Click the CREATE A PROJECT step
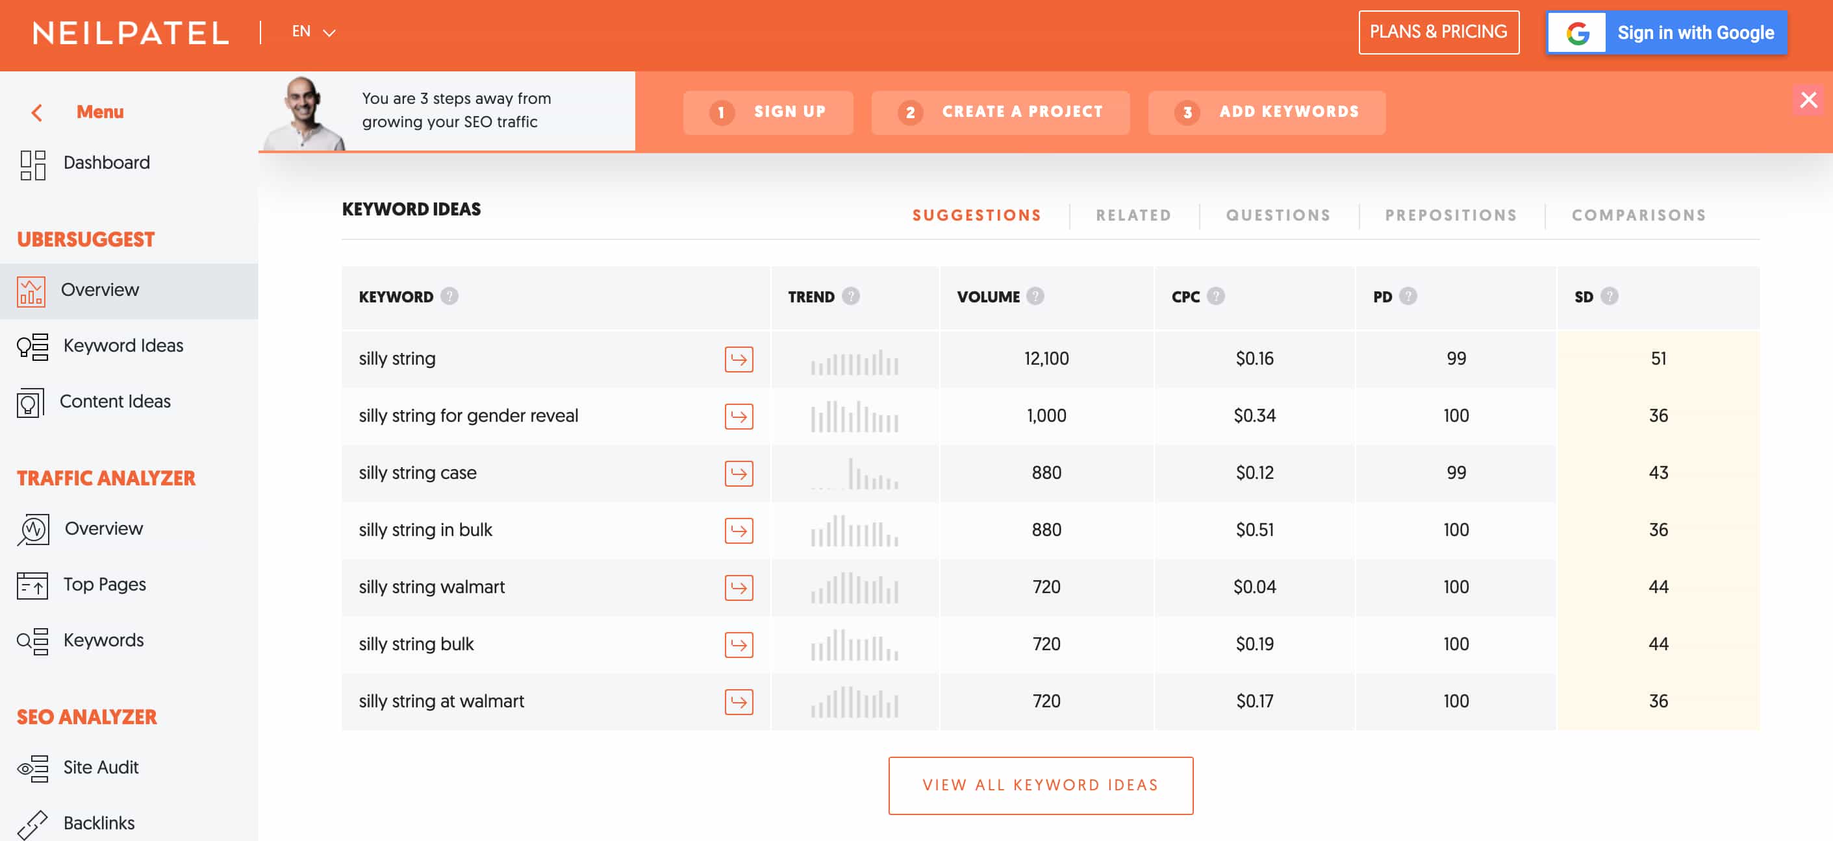1833x841 pixels. click(1000, 112)
